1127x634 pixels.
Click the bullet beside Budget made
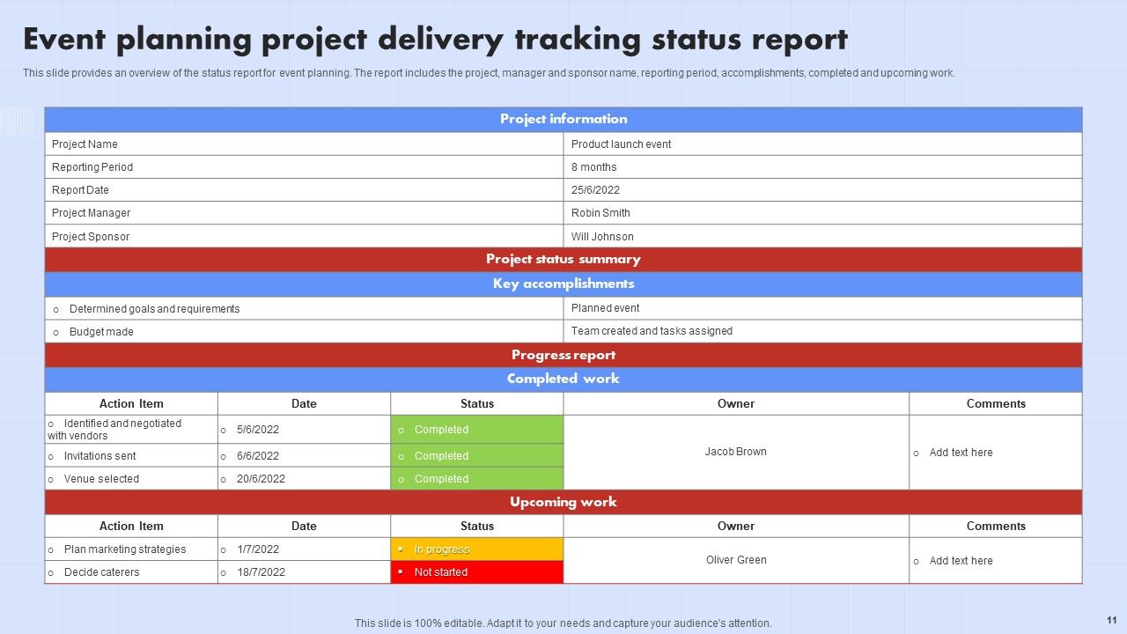[56, 331]
